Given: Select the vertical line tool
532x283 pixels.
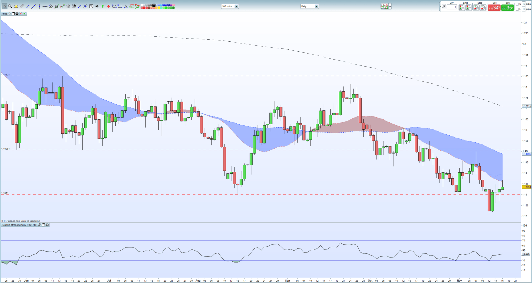Looking at the screenshot, I should point(39,6).
